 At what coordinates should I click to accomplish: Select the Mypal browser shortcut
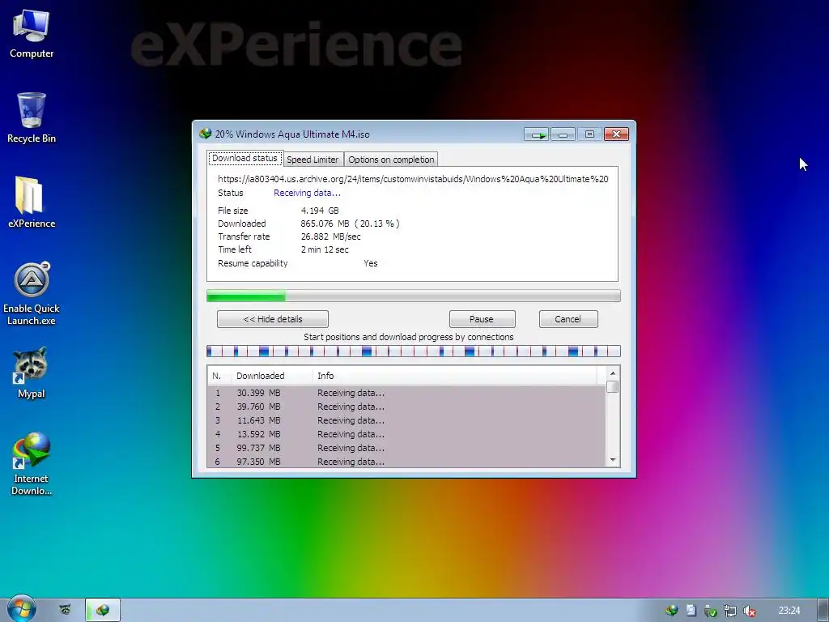click(x=32, y=373)
